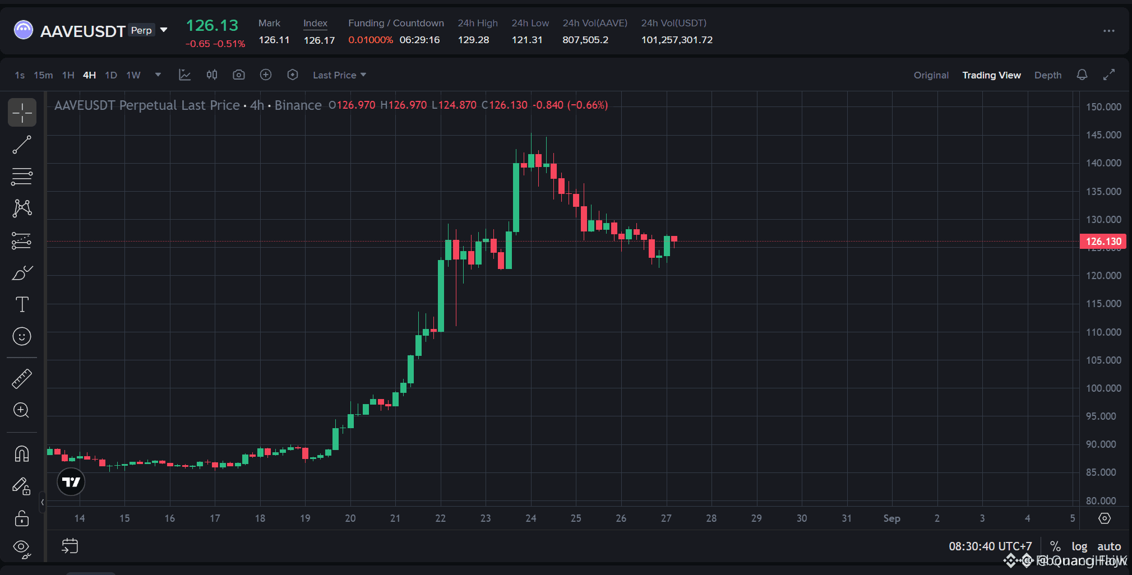Select the crosshair cursor tool

tap(22, 113)
